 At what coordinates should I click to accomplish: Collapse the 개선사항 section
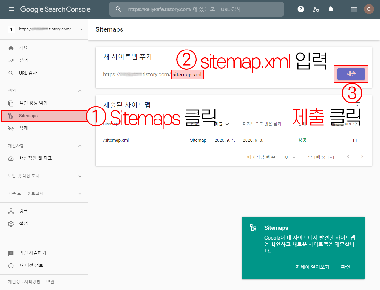[x=80, y=146]
